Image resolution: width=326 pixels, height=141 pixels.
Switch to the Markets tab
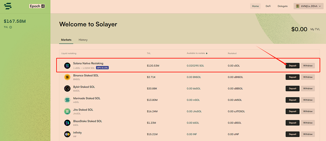click(66, 40)
